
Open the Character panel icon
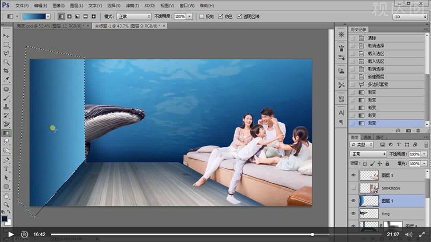pyautogui.click(x=341, y=113)
